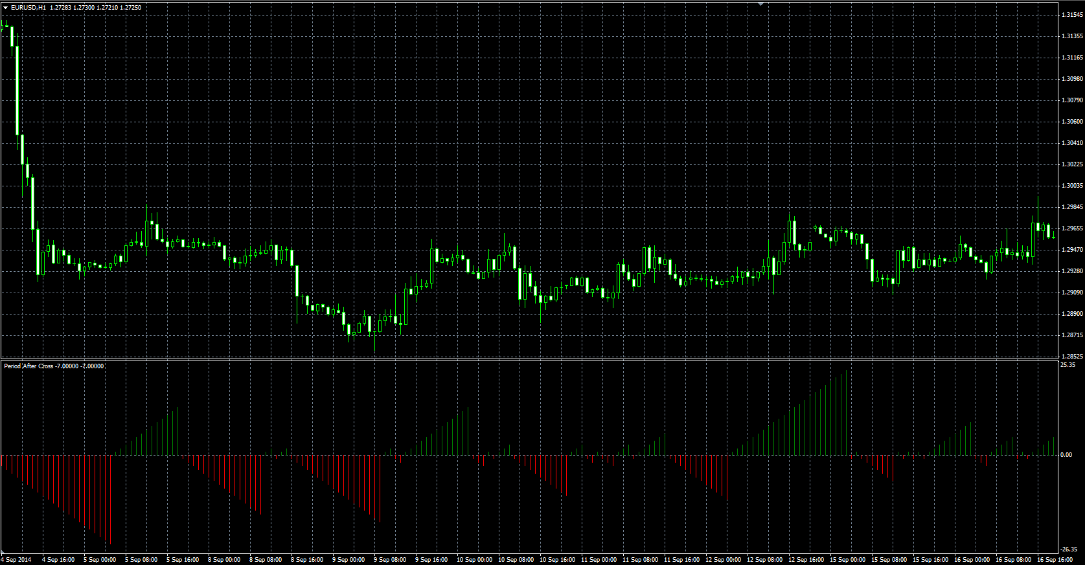
Task: Click the 1.31545 price scale label
Action: click(x=1072, y=15)
